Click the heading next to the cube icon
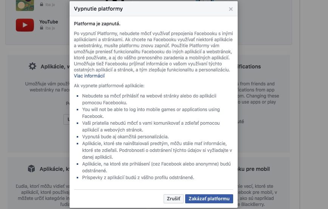328x209 pixels. pos(54,169)
